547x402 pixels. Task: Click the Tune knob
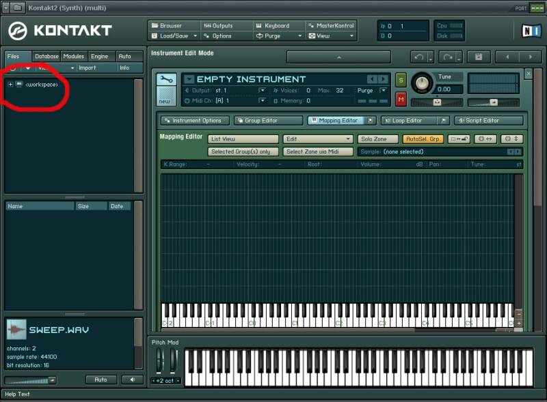pyautogui.click(x=422, y=83)
